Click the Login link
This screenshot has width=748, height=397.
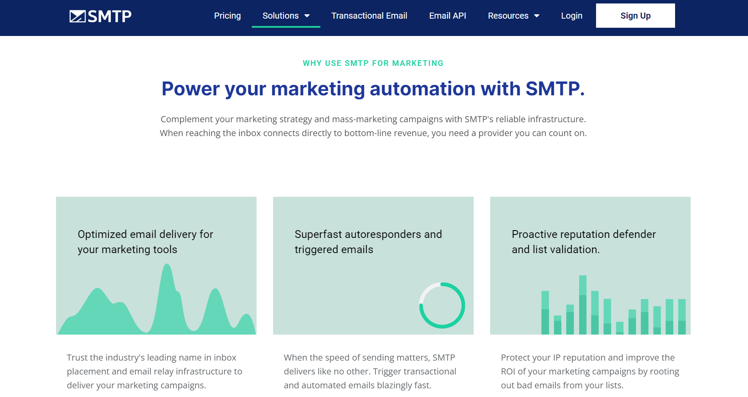572,16
